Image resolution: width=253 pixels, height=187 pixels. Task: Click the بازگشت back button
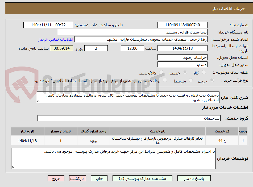(77, 178)
